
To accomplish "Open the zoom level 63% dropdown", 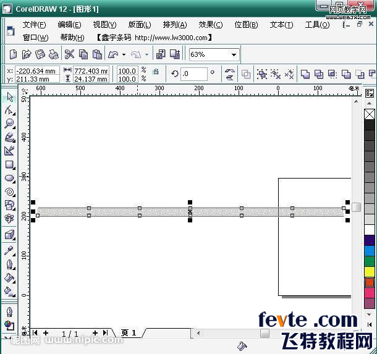I will (x=234, y=55).
